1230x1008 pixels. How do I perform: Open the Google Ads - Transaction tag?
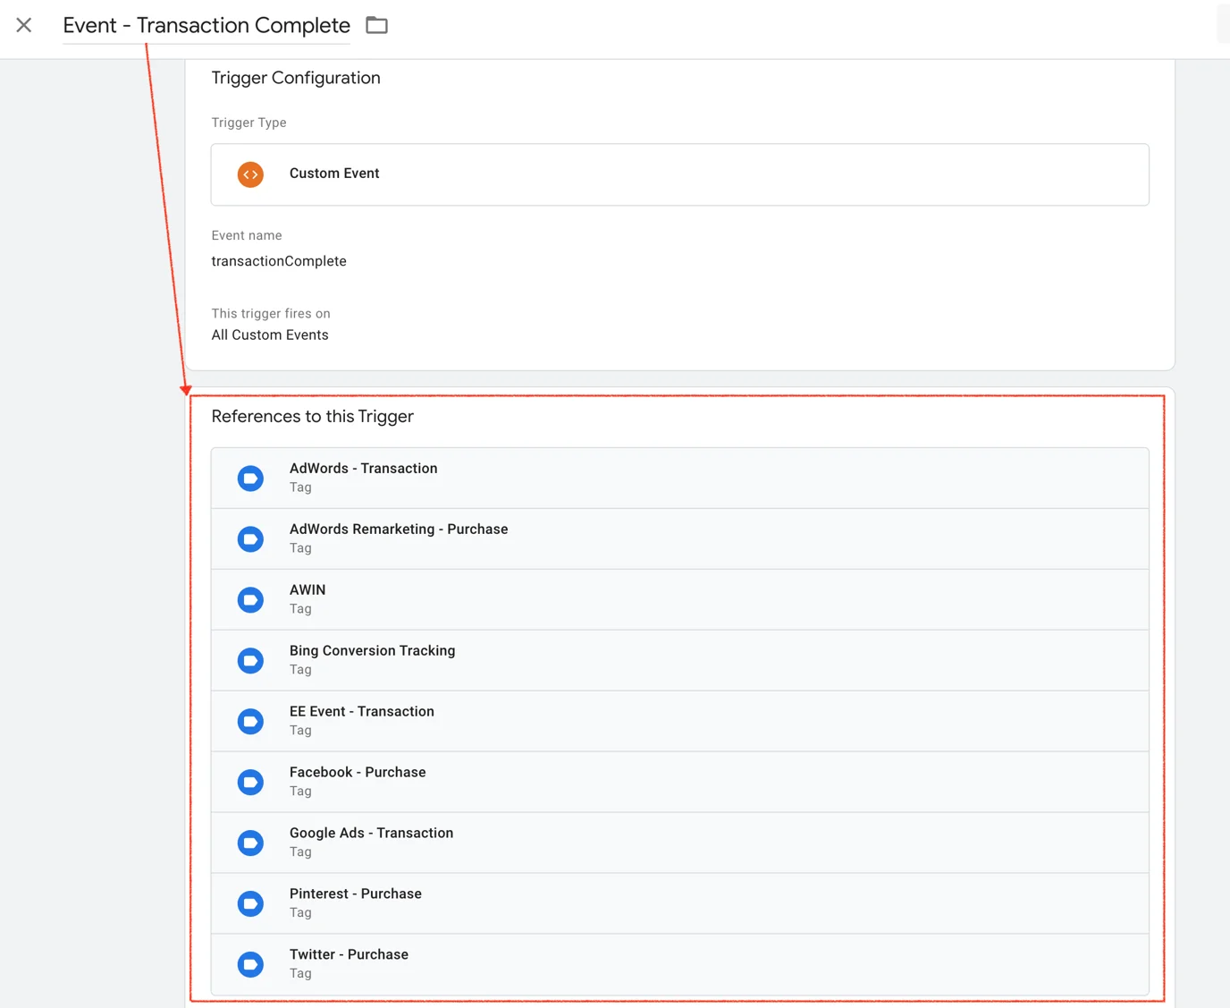tap(679, 843)
